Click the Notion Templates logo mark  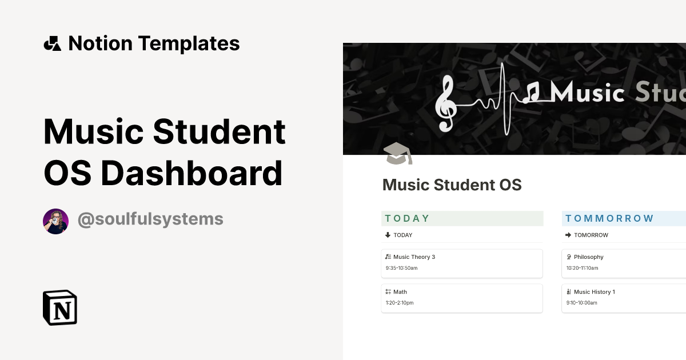point(52,43)
